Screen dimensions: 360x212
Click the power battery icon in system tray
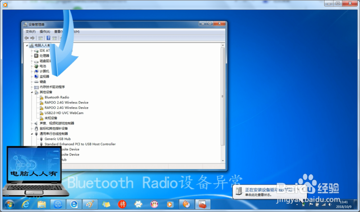(x=317, y=204)
